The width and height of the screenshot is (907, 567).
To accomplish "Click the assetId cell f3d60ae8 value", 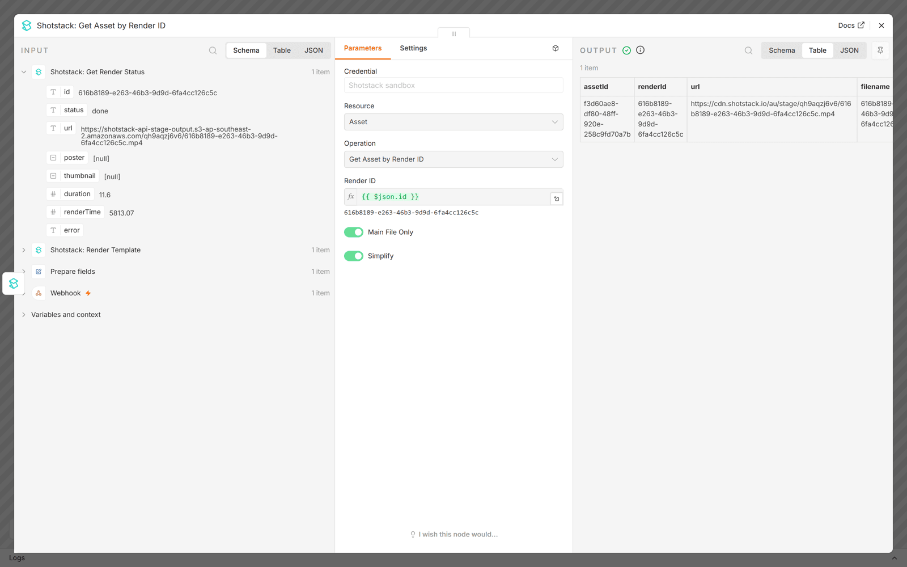I will click(x=607, y=119).
